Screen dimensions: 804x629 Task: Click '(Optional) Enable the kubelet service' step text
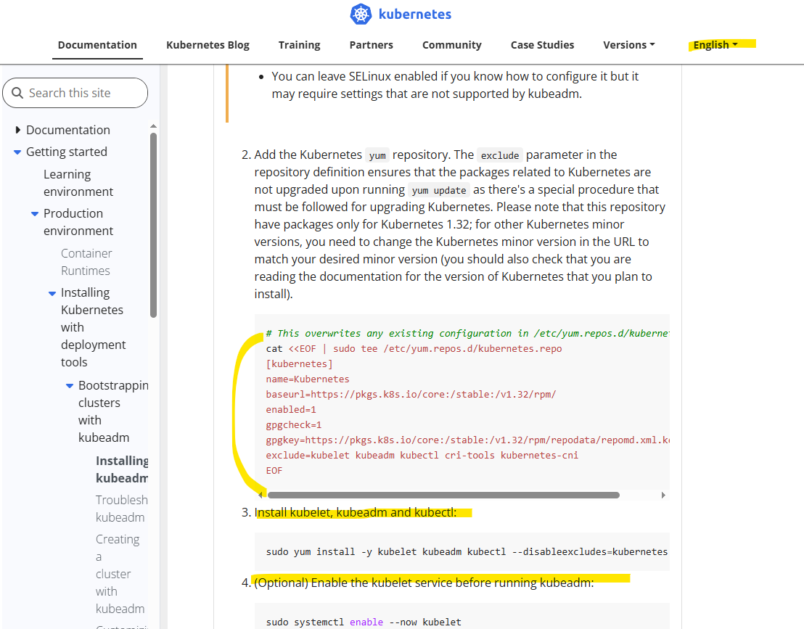424,583
